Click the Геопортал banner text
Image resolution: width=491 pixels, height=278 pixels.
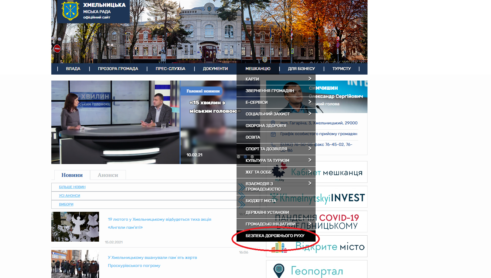point(317,271)
